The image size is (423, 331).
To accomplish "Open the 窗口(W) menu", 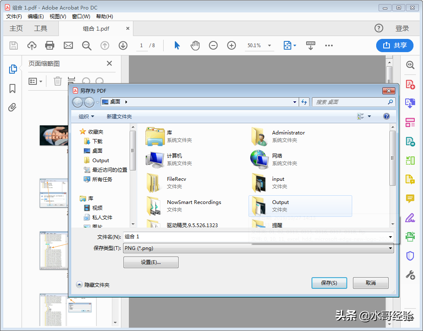I will point(81,17).
